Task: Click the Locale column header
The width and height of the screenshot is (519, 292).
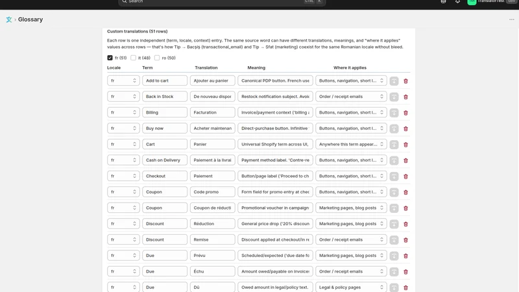Action: pyautogui.click(x=114, y=67)
